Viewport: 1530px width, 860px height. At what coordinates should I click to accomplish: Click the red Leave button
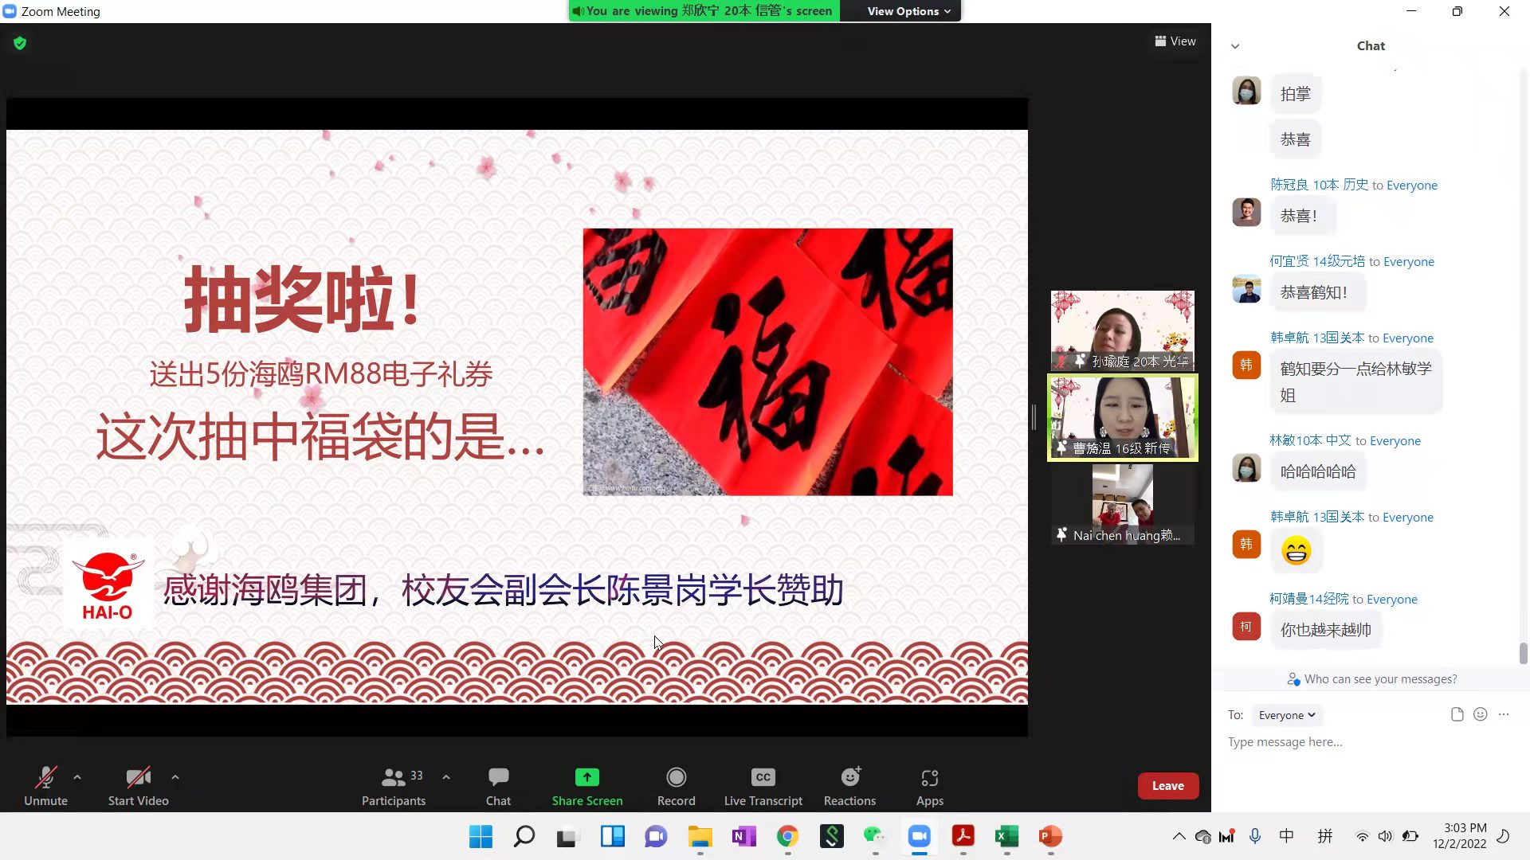coord(1167,786)
